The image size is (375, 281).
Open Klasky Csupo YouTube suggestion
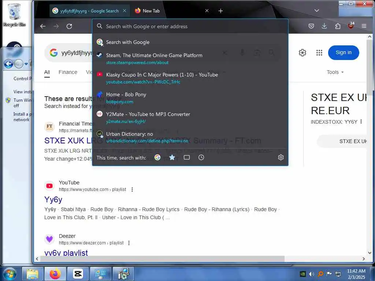coord(190,78)
